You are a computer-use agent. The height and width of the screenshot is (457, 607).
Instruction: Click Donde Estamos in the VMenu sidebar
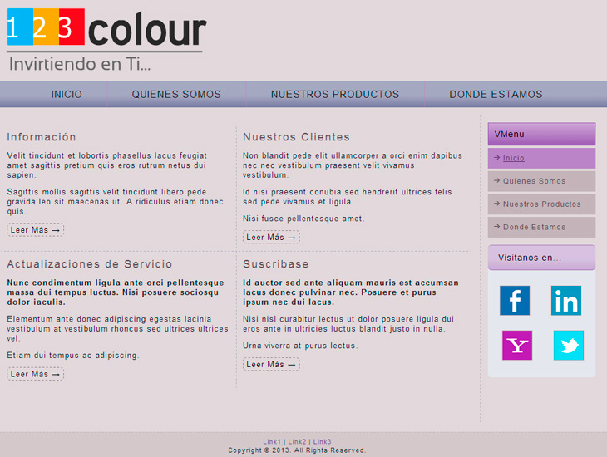point(534,227)
